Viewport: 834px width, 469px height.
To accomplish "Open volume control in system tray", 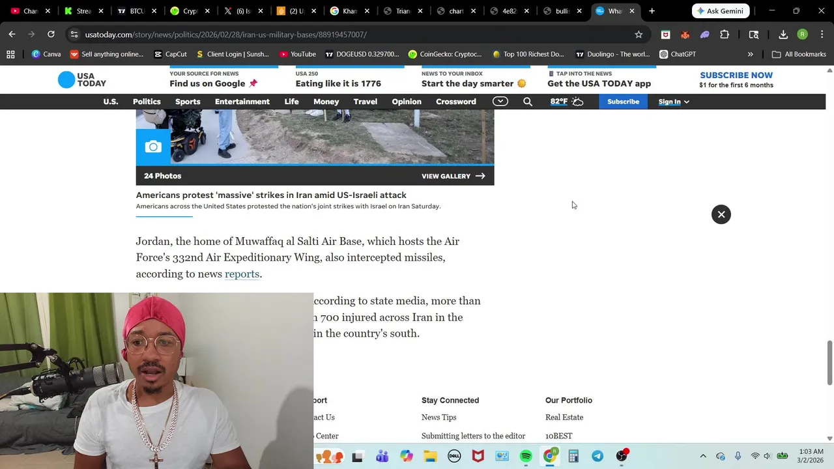I will click(x=767, y=456).
